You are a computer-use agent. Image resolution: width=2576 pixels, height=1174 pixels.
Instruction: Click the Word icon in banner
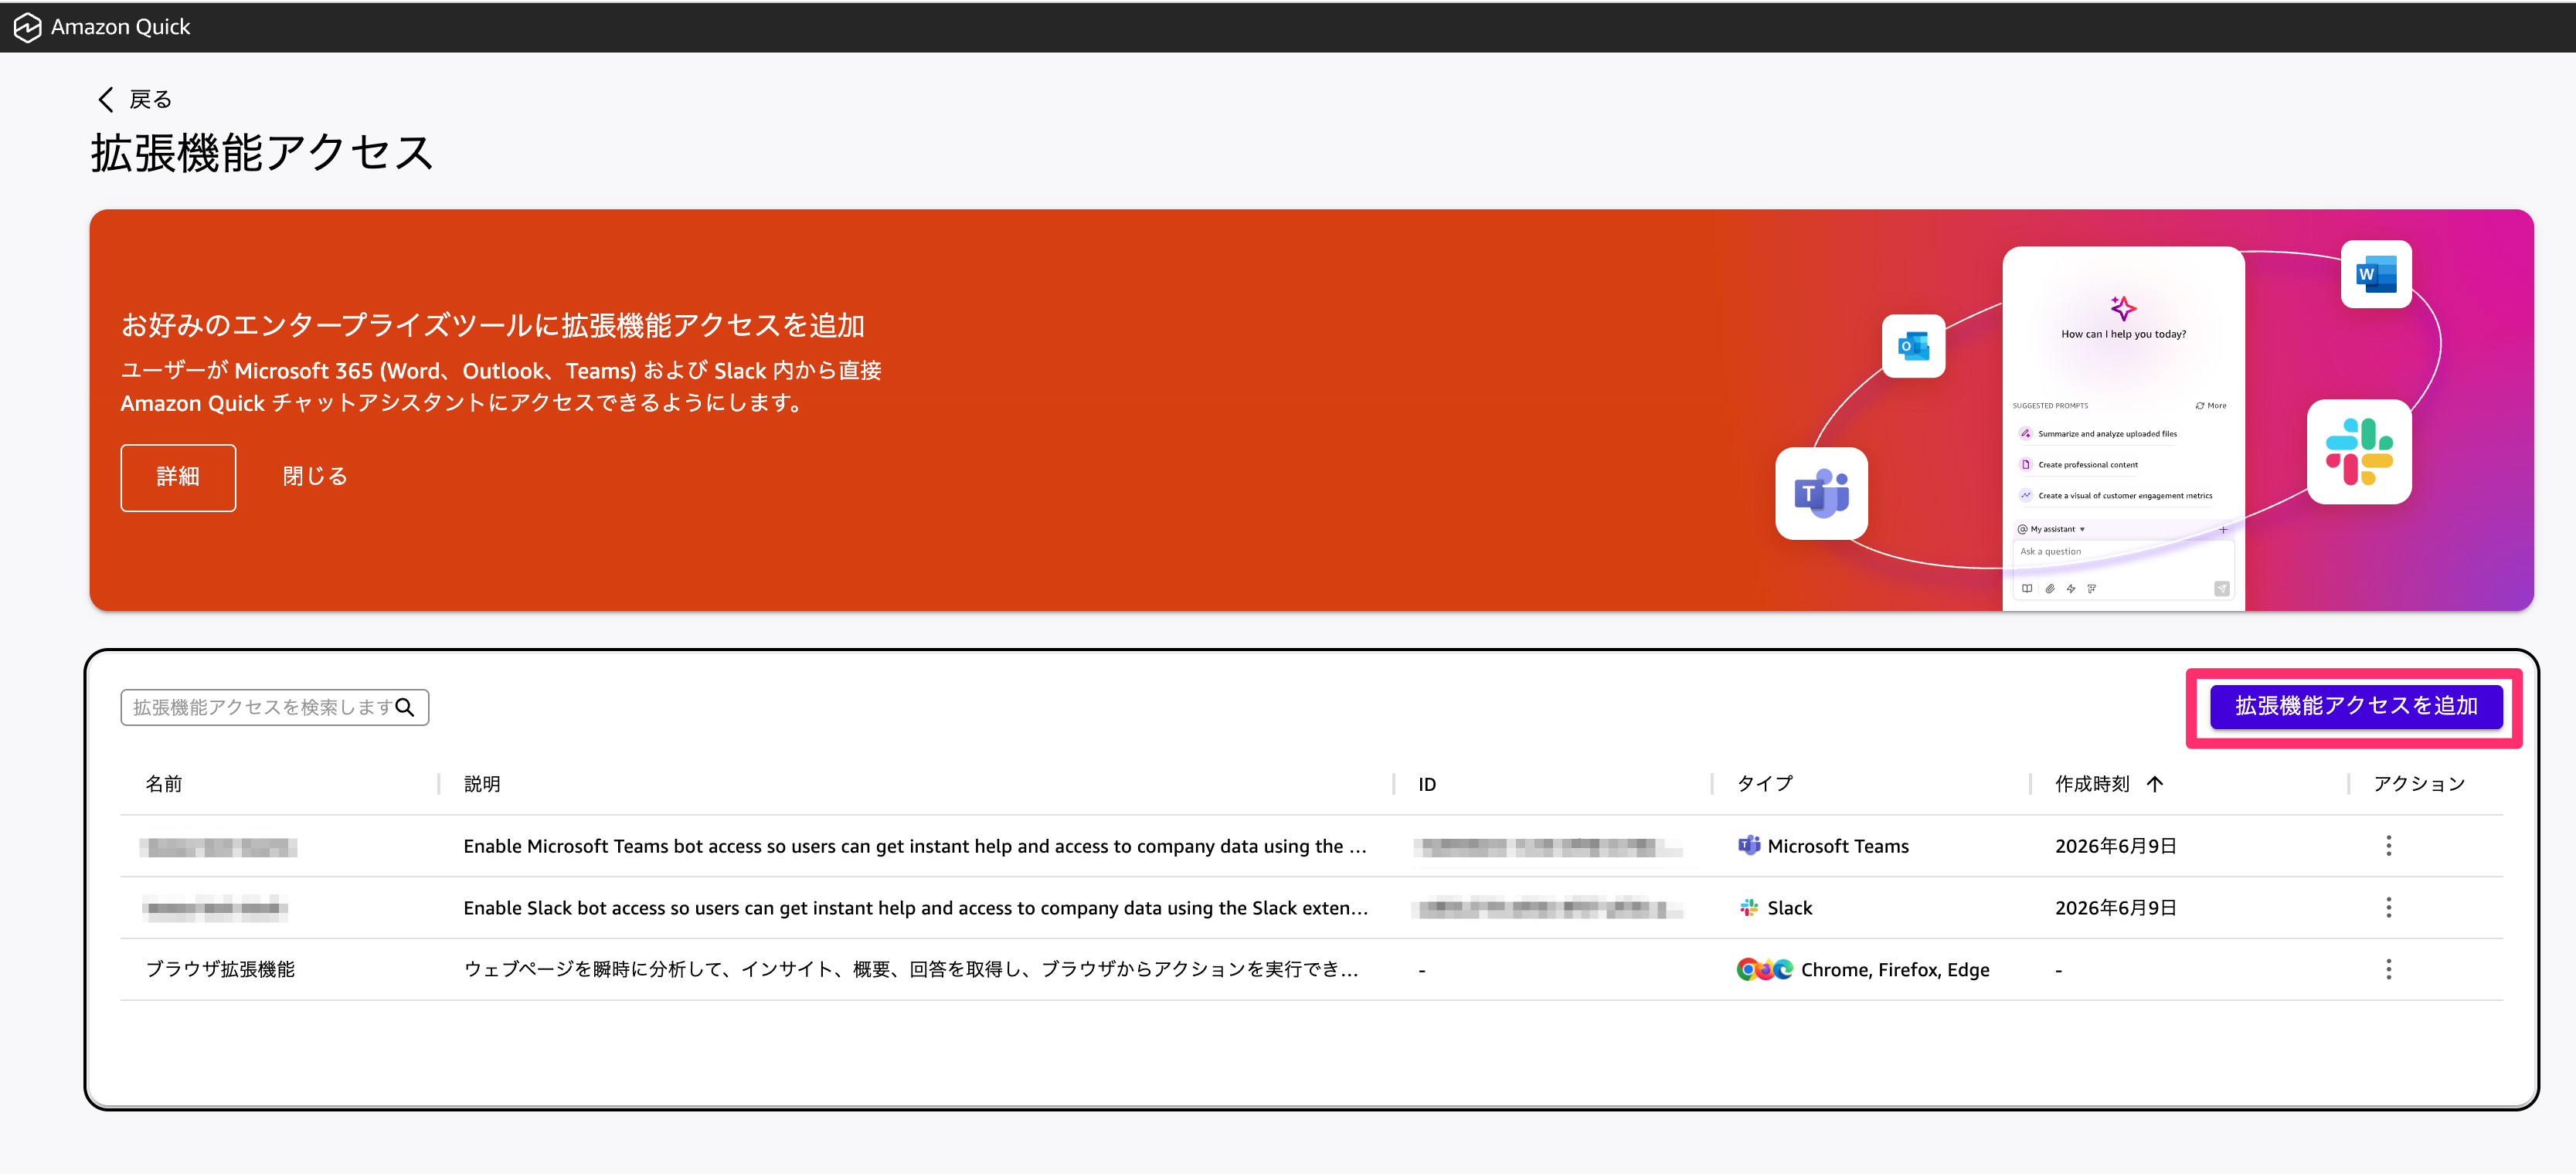click(x=2376, y=274)
